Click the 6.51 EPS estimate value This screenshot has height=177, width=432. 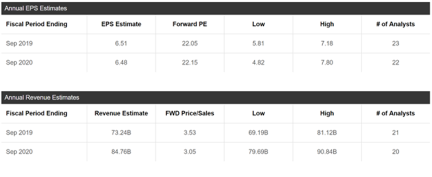[121, 44]
